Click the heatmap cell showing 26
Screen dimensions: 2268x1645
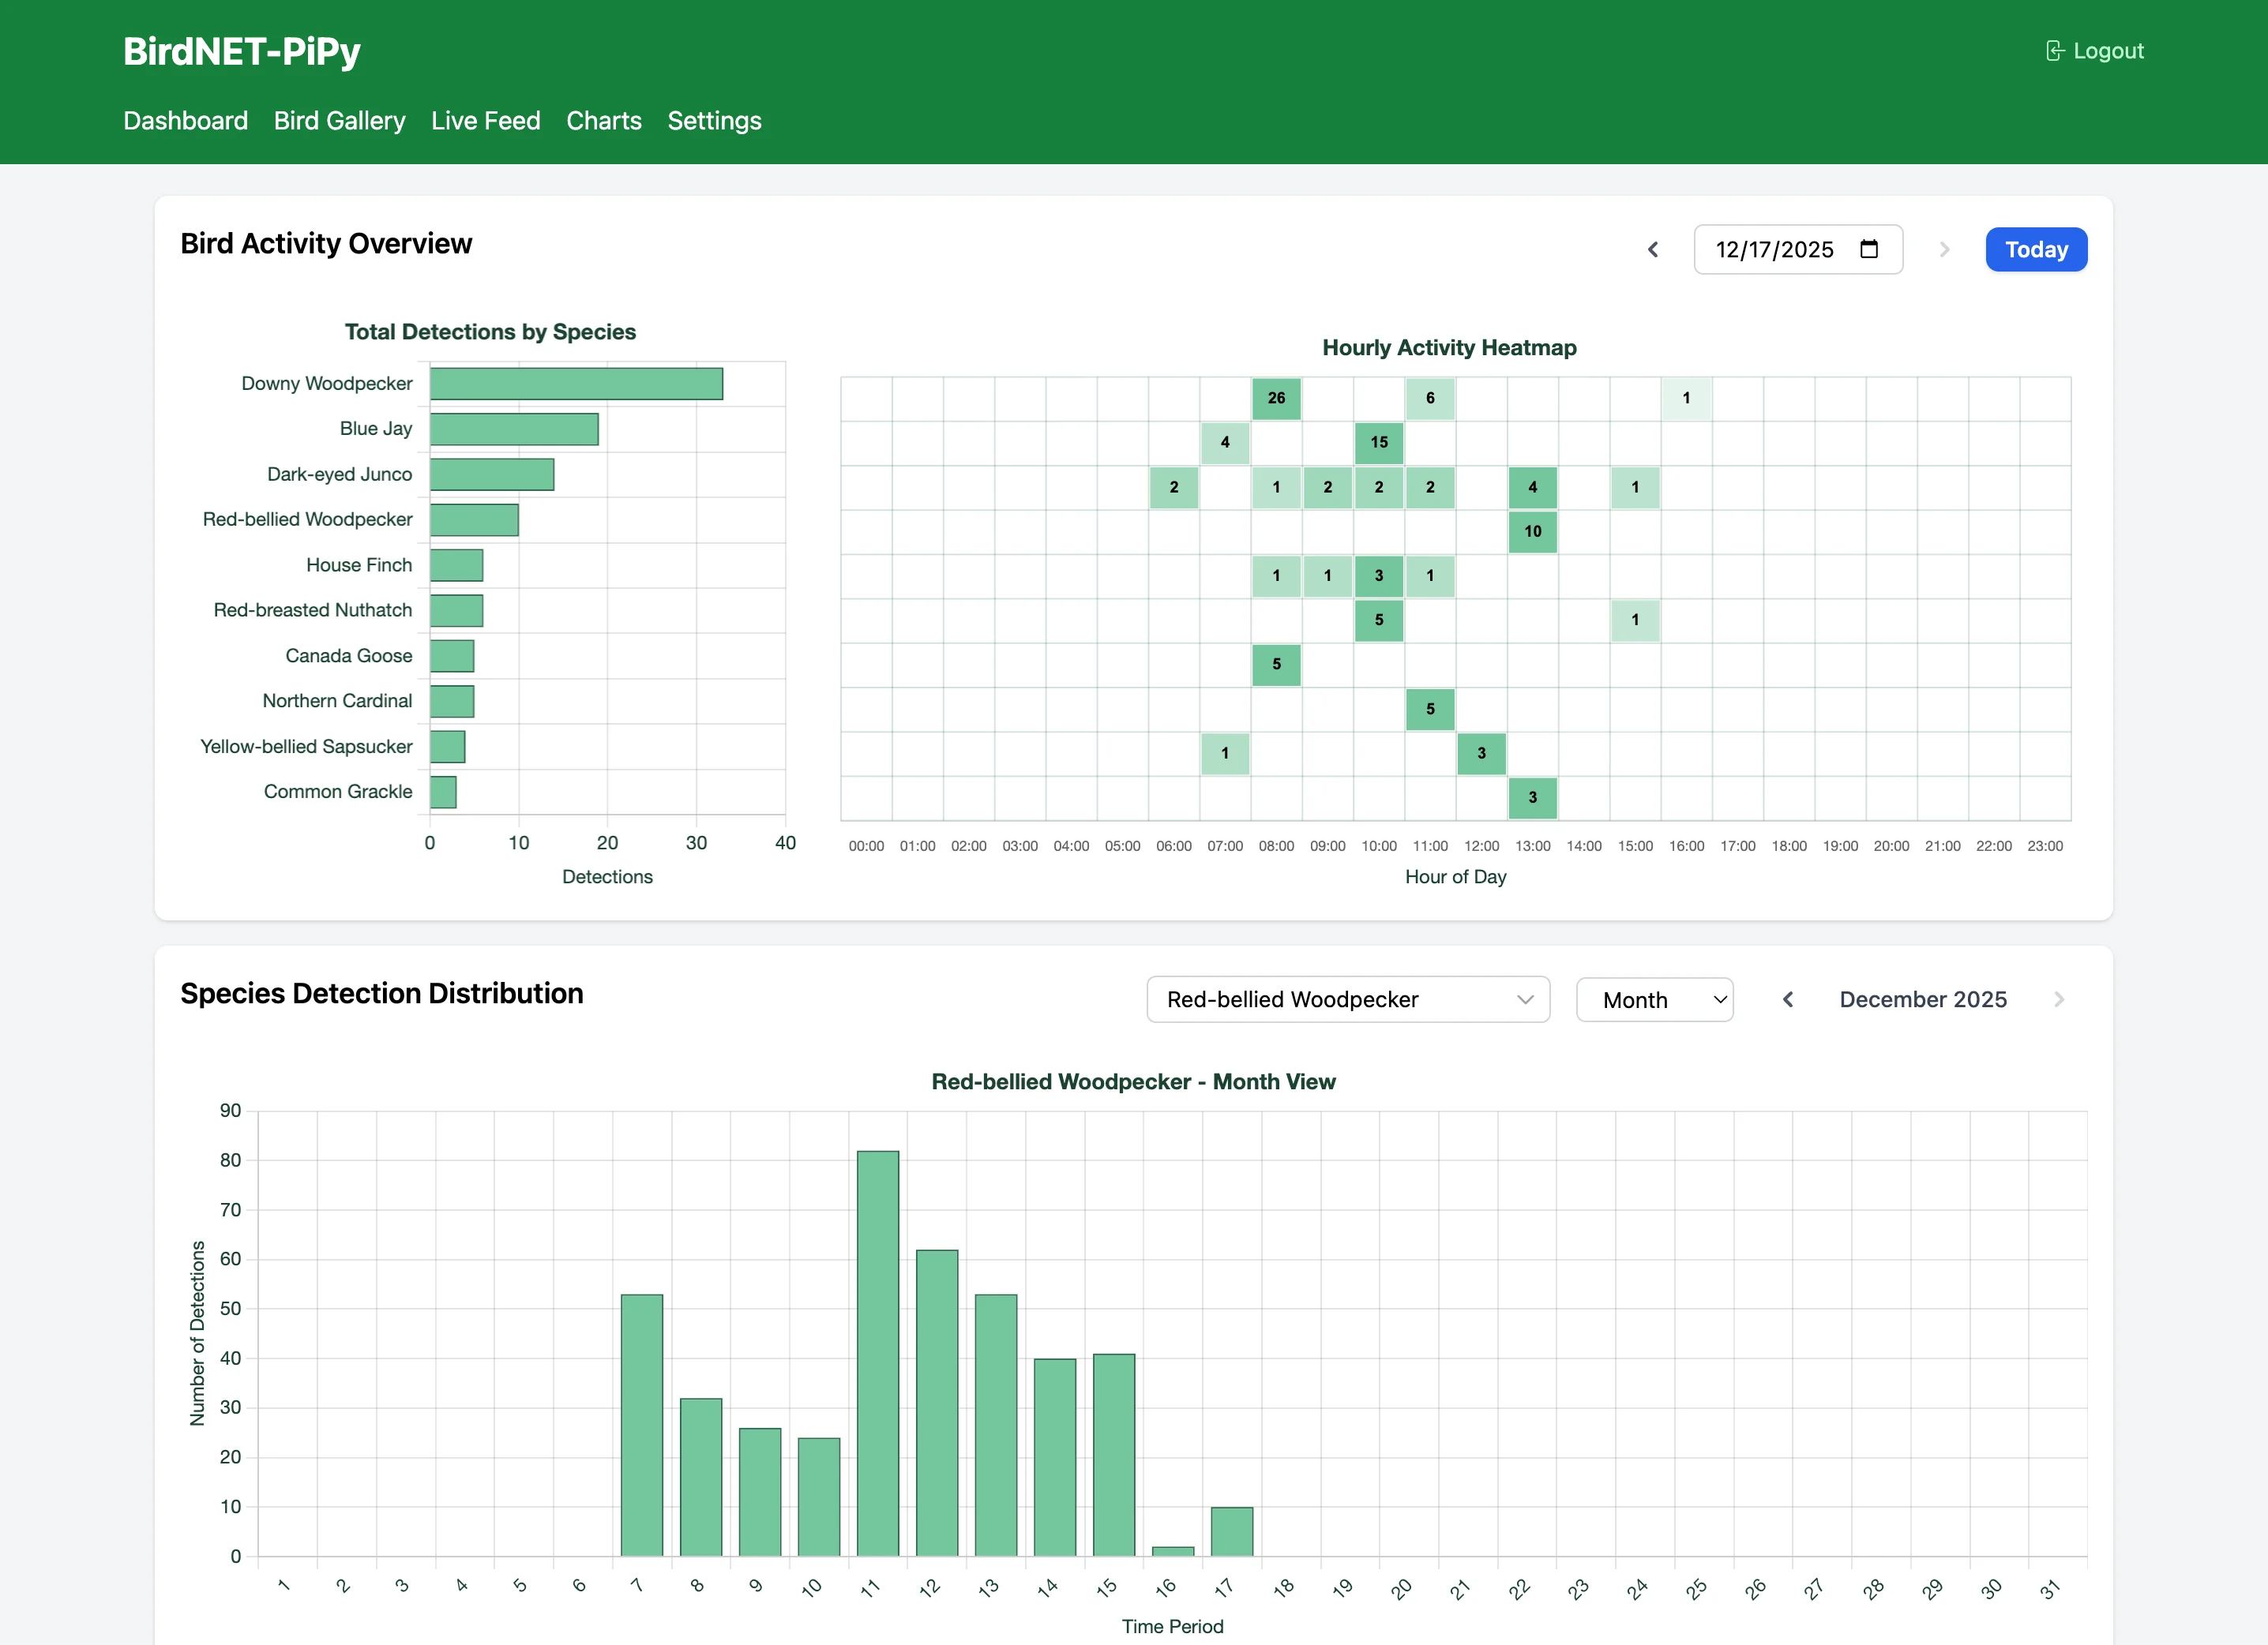click(1276, 398)
